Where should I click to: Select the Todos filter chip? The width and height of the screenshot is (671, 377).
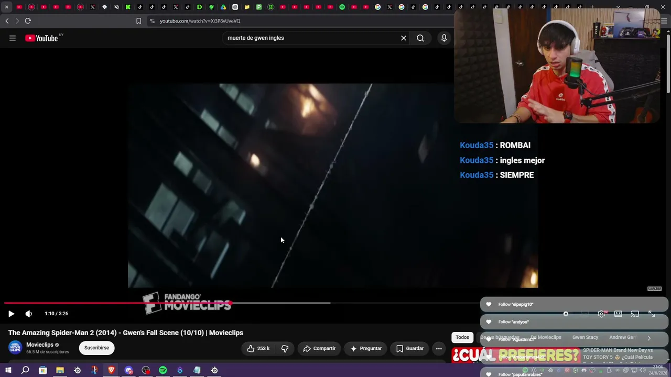462,337
